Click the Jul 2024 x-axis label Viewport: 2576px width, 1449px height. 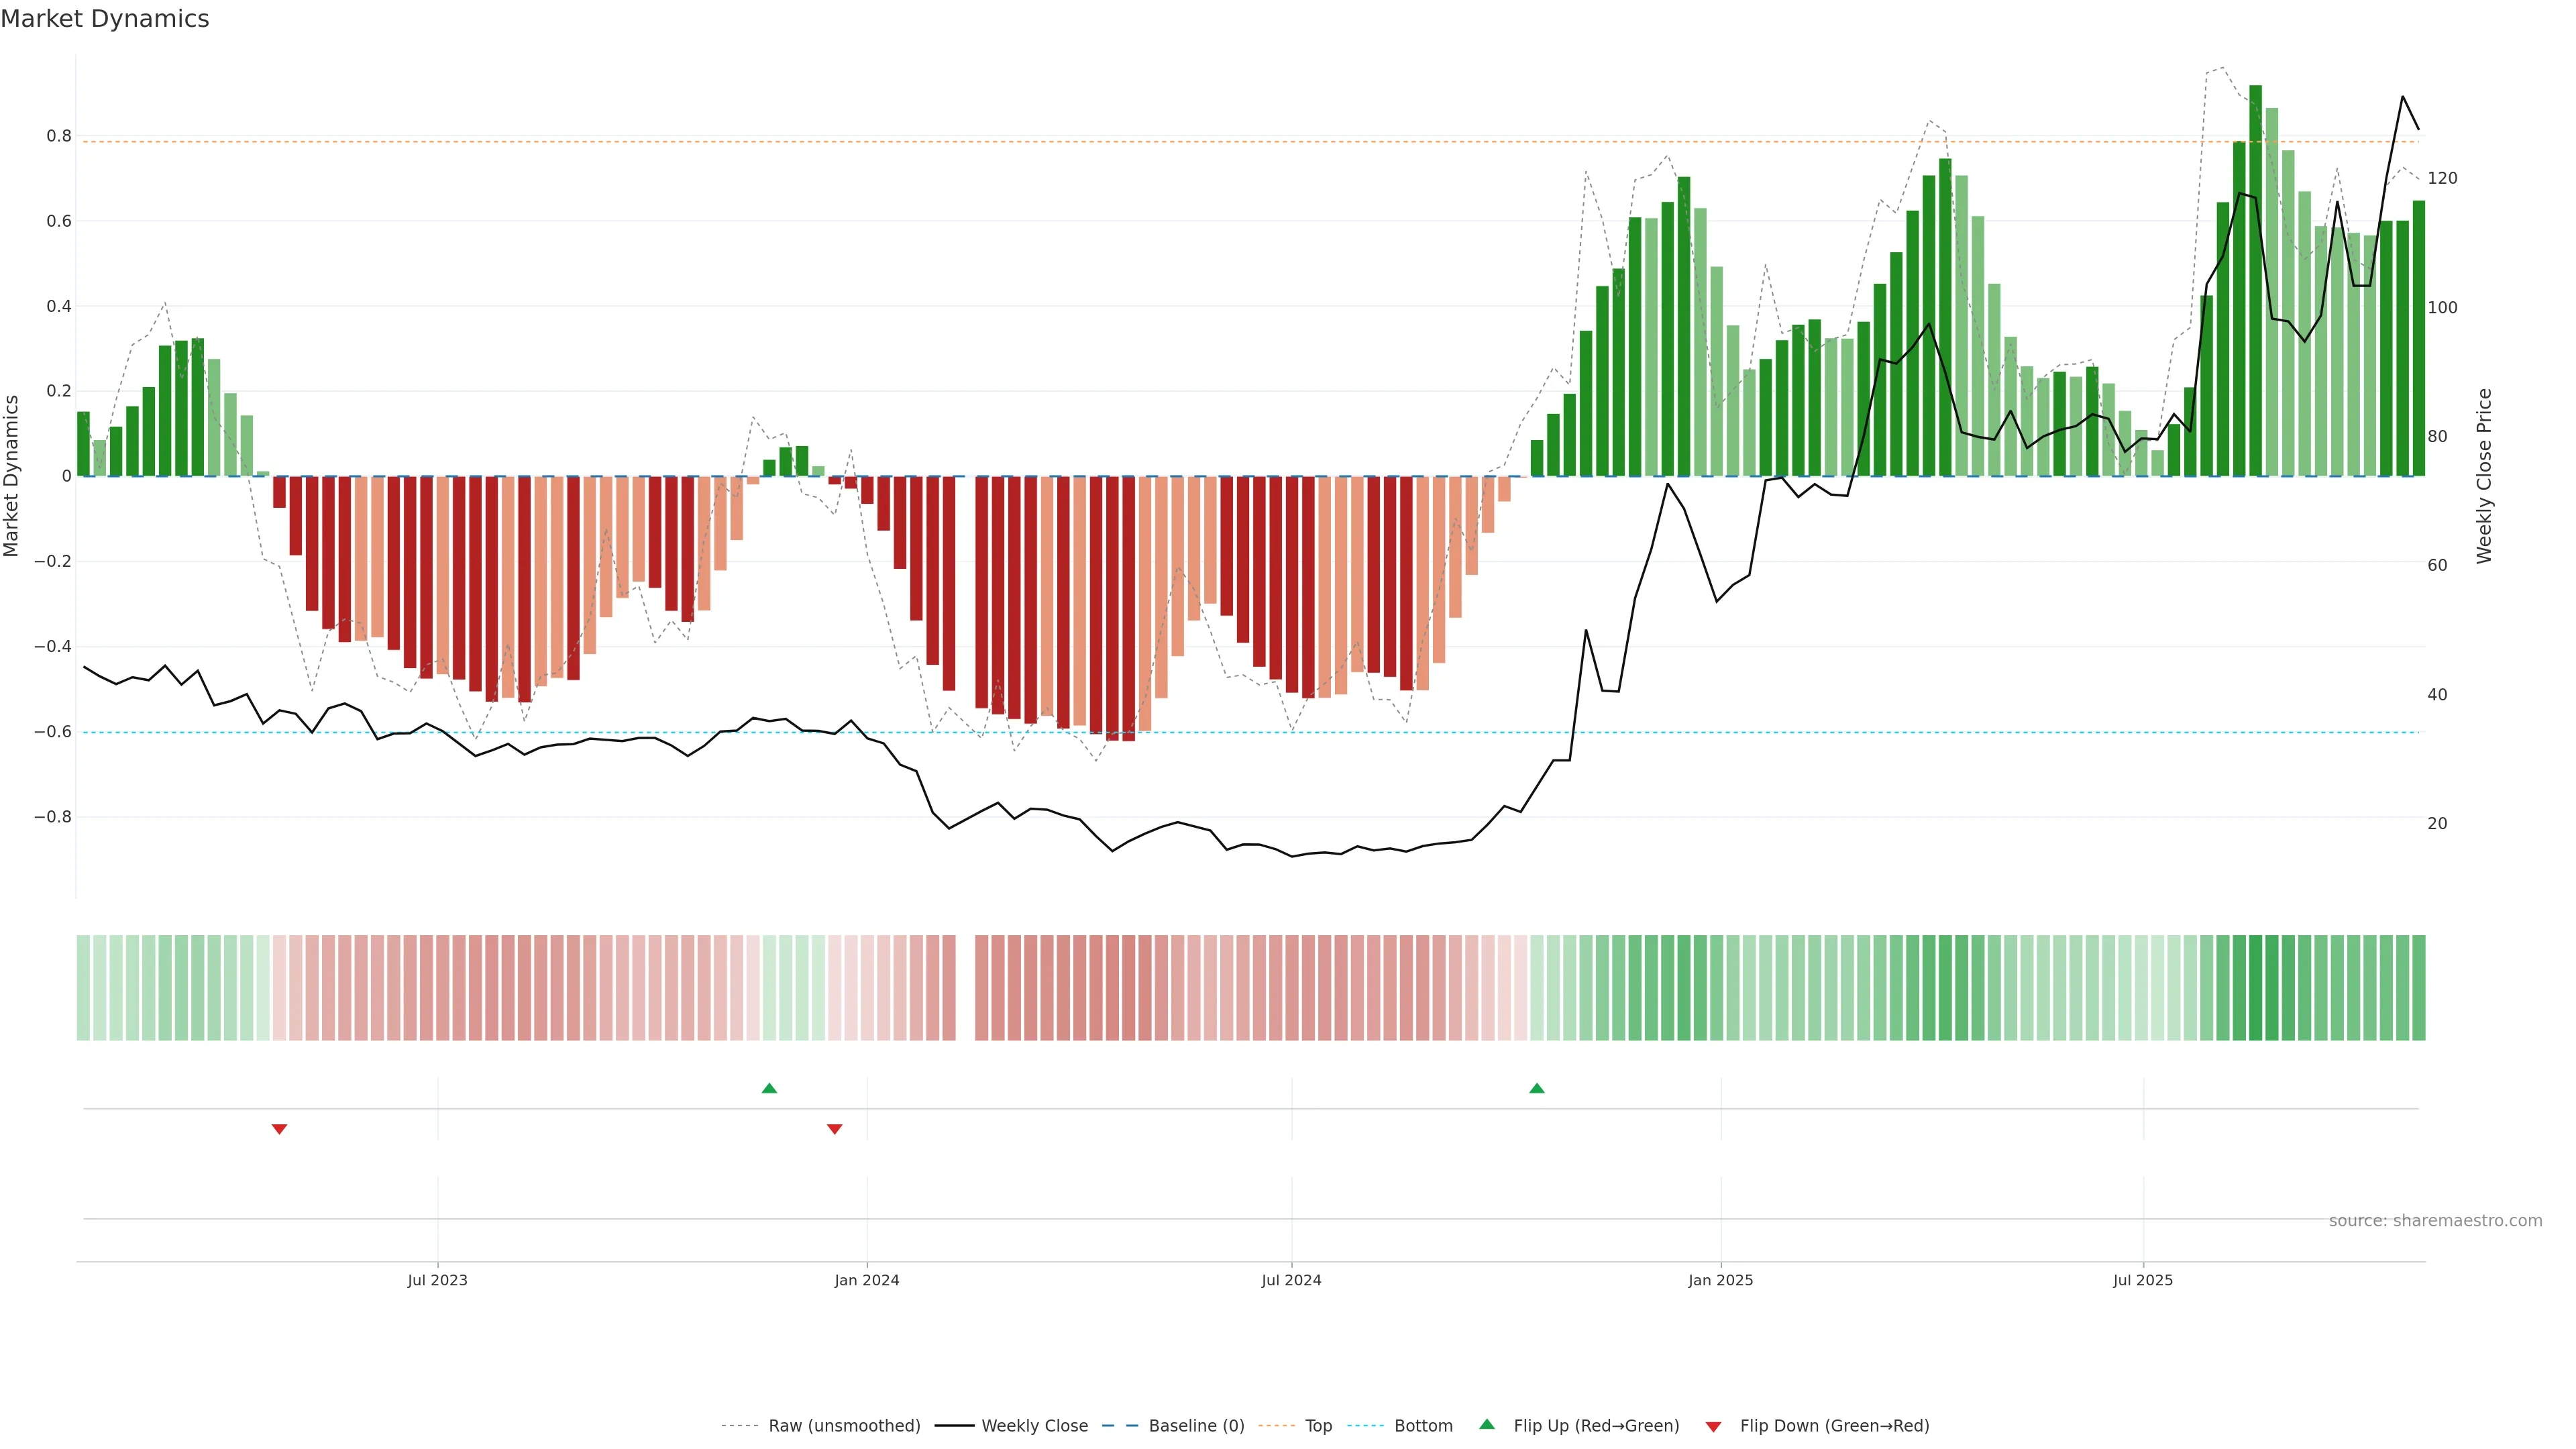(1291, 1280)
